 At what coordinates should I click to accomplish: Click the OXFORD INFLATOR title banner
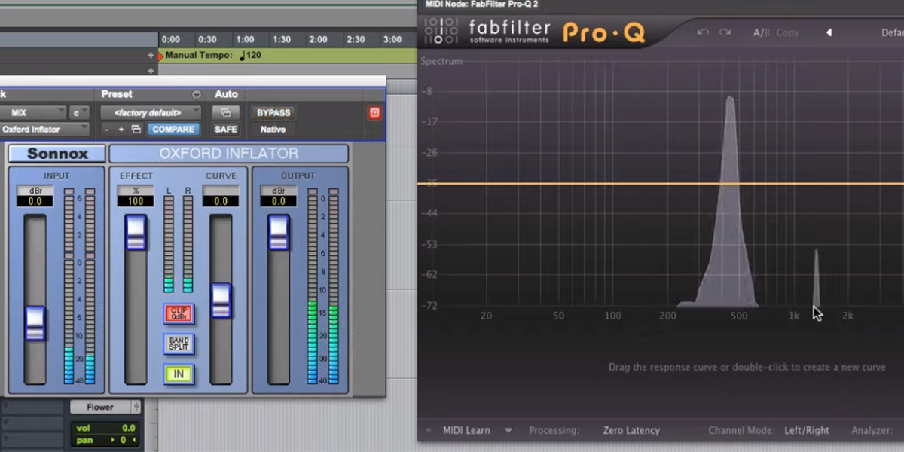229,154
